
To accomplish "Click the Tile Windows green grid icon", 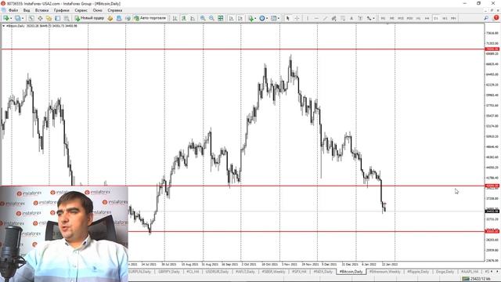I will [221, 18].
